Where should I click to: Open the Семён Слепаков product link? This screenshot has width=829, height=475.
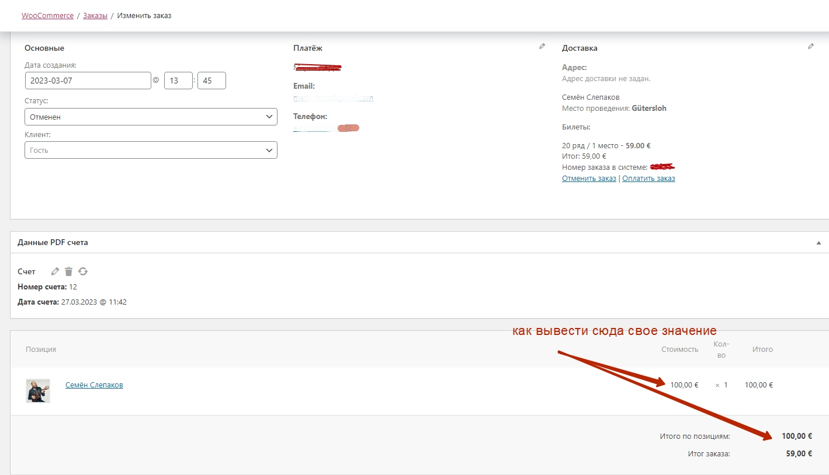click(94, 385)
